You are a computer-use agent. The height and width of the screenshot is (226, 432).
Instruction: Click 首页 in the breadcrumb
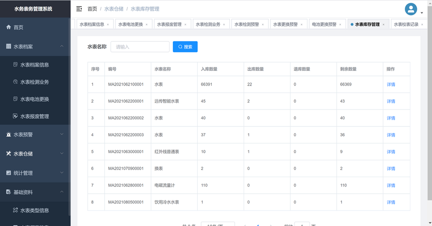pos(92,9)
